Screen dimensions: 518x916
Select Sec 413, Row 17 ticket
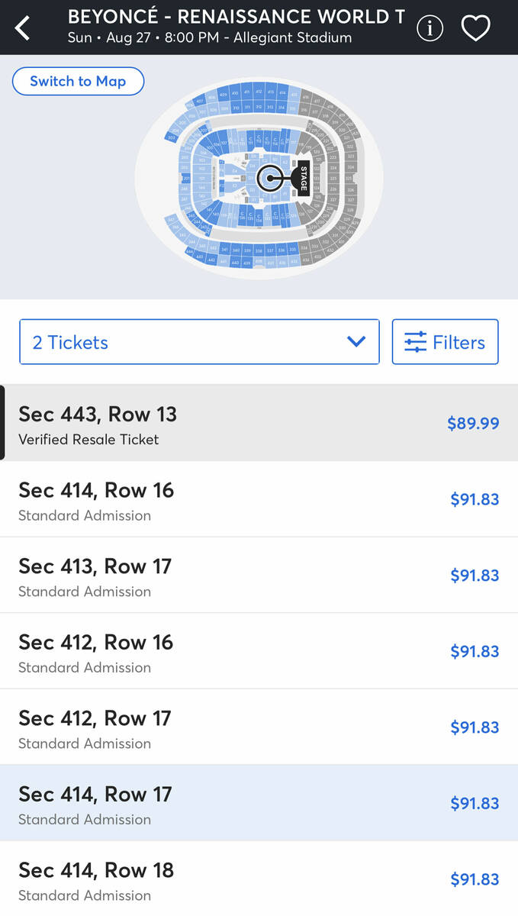(229, 575)
